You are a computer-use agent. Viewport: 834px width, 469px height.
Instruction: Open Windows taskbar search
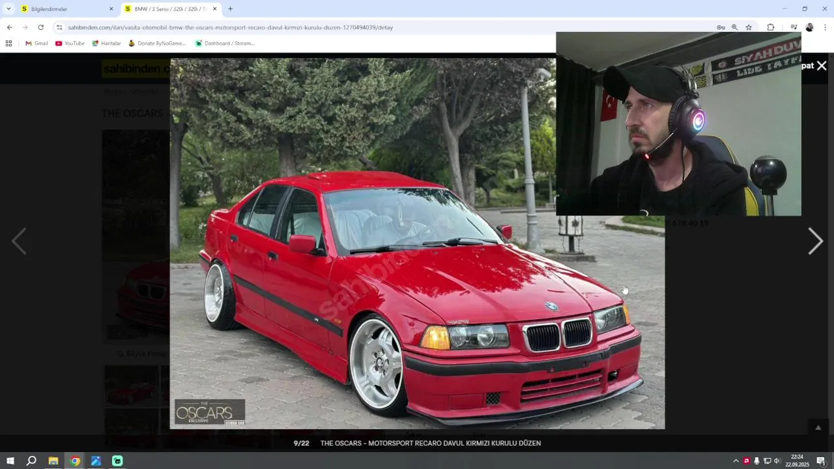tap(31, 461)
